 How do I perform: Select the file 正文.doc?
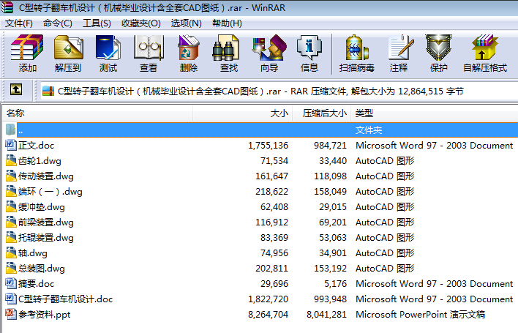point(36,146)
